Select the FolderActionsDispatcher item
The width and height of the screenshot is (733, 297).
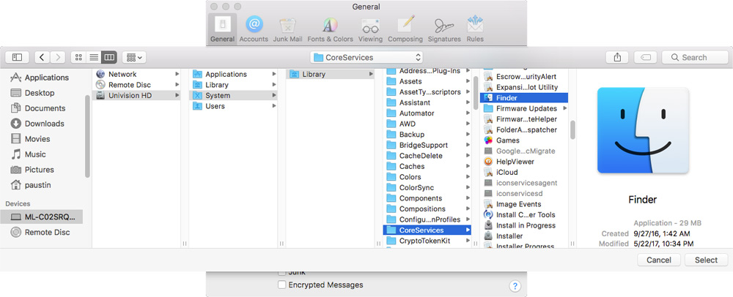click(x=524, y=129)
